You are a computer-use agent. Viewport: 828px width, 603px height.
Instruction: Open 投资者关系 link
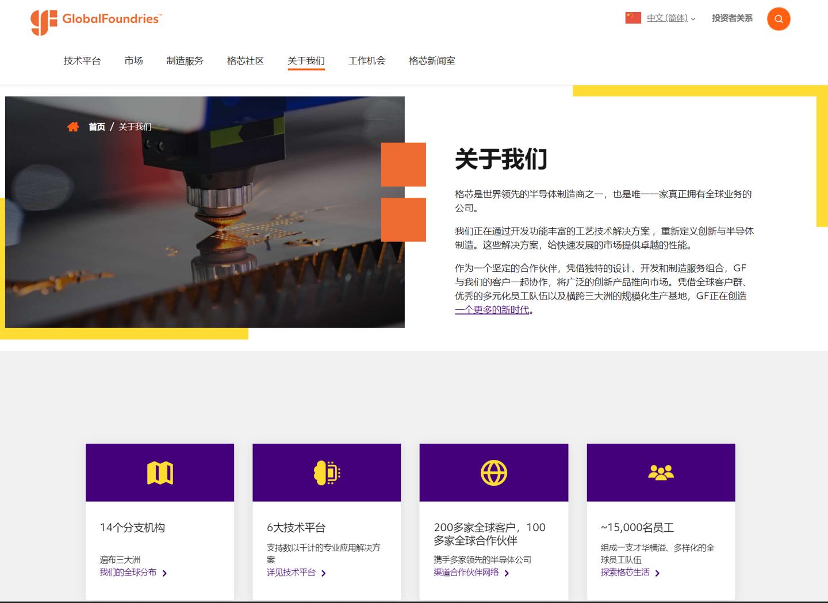pos(732,18)
